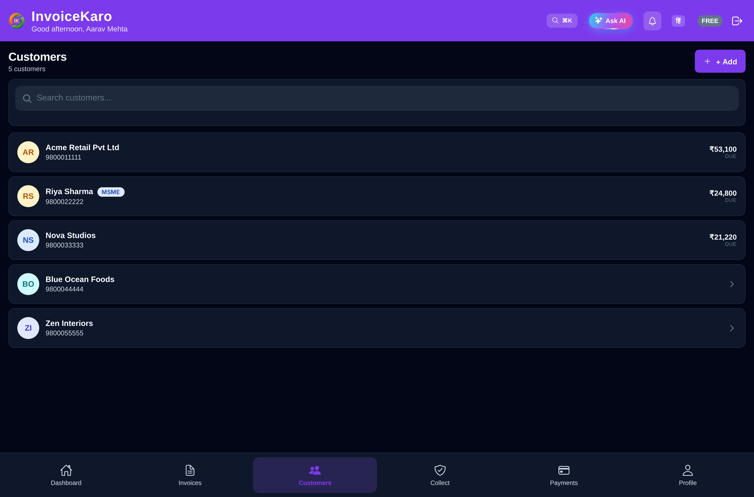Click the InvoiceKaro logo icon
The width and height of the screenshot is (754, 497).
tap(16, 21)
